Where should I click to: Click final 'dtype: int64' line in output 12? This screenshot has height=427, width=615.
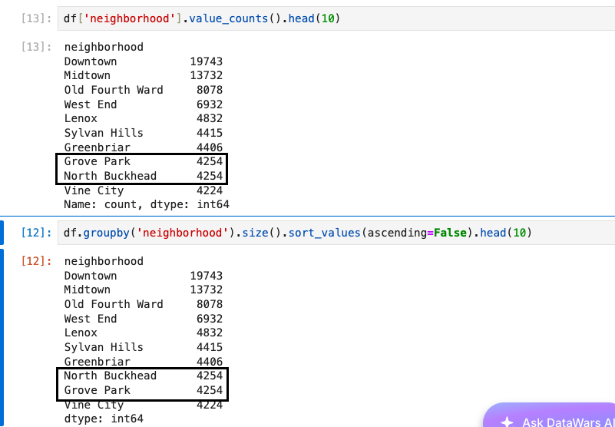point(104,419)
